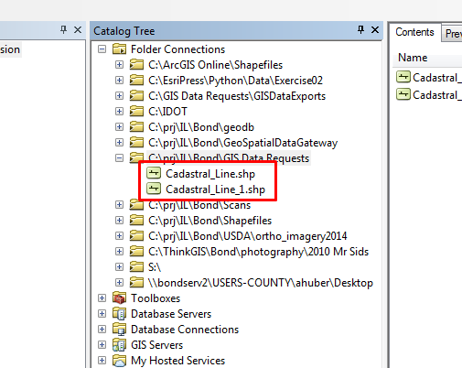Expand the My Hosted Services node
Screen dimensions: 462x368
[102, 361]
